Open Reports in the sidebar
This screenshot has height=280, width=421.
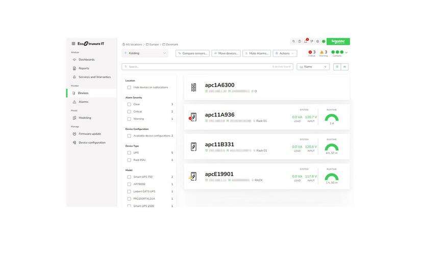point(84,68)
